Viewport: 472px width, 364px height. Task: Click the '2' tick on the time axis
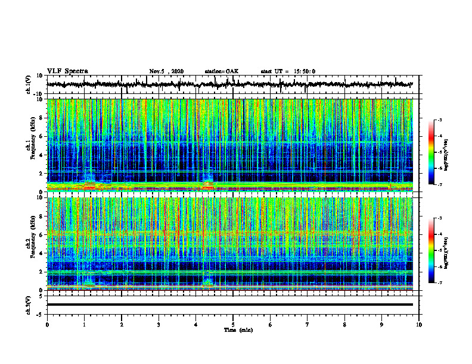pyautogui.click(x=122, y=325)
